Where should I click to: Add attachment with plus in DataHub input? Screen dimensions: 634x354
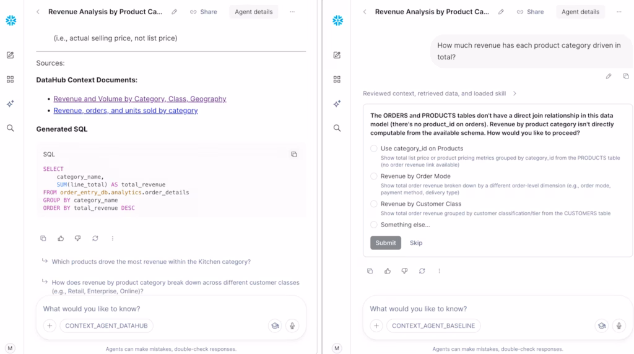pyautogui.click(x=50, y=326)
